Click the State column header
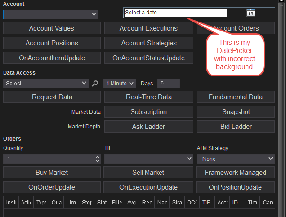 [102, 203]
